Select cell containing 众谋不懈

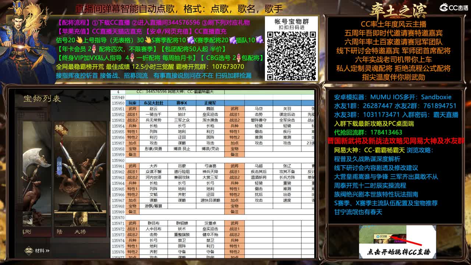click(x=153, y=172)
